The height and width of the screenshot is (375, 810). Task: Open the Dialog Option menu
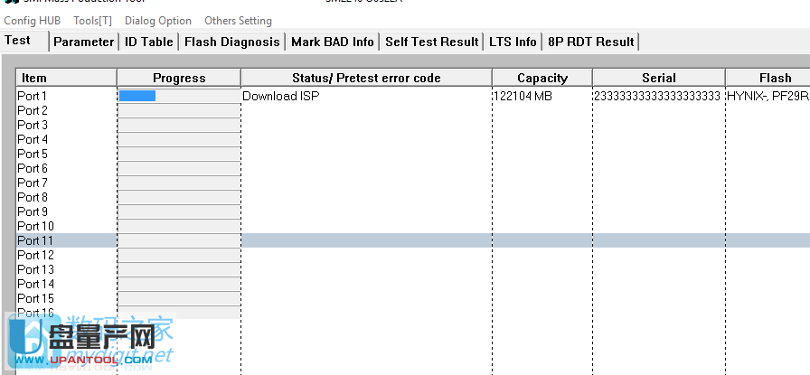click(158, 21)
